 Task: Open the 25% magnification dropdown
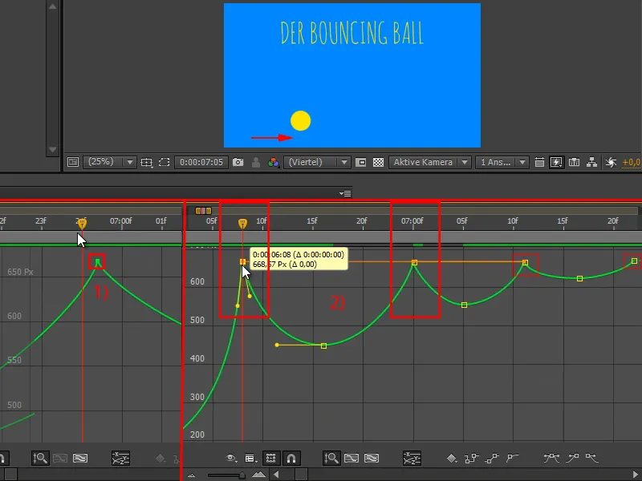click(x=108, y=162)
